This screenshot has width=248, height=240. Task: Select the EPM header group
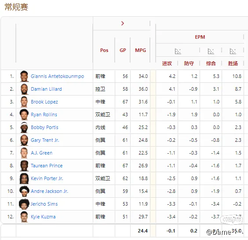(x=200, y=37)
